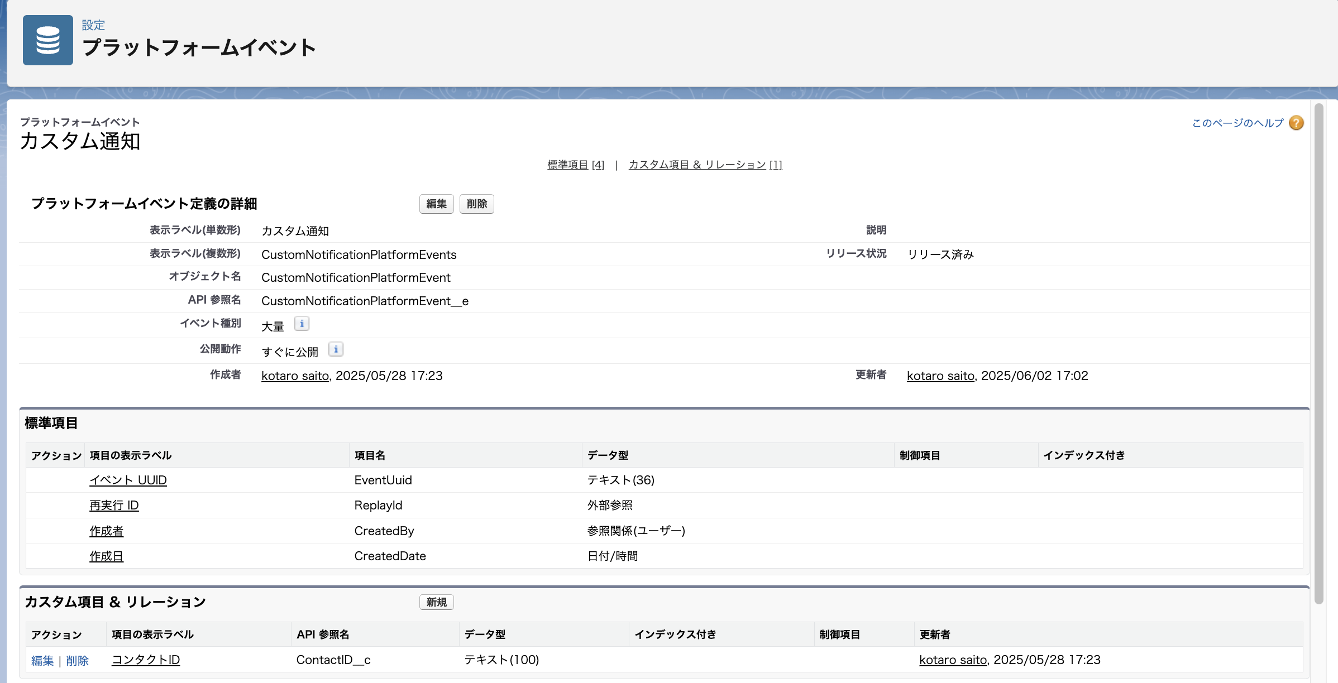Viewport: 1338px width, 683px height.
Task: Click 編集 to edit the event definition
Action: click(x=436, y=204)
